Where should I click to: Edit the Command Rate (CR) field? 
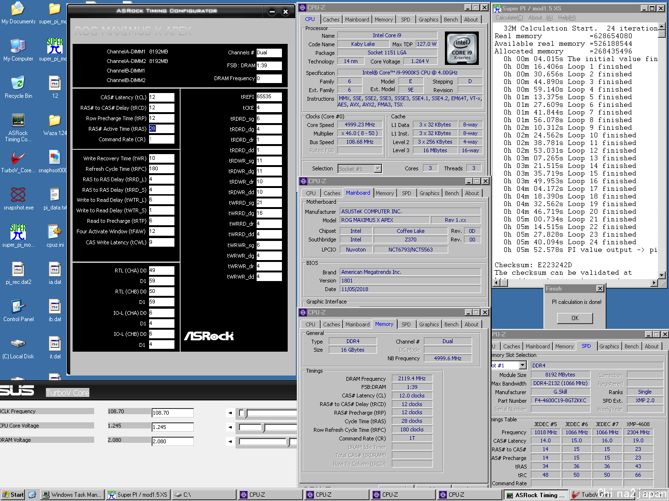point(162,139)
